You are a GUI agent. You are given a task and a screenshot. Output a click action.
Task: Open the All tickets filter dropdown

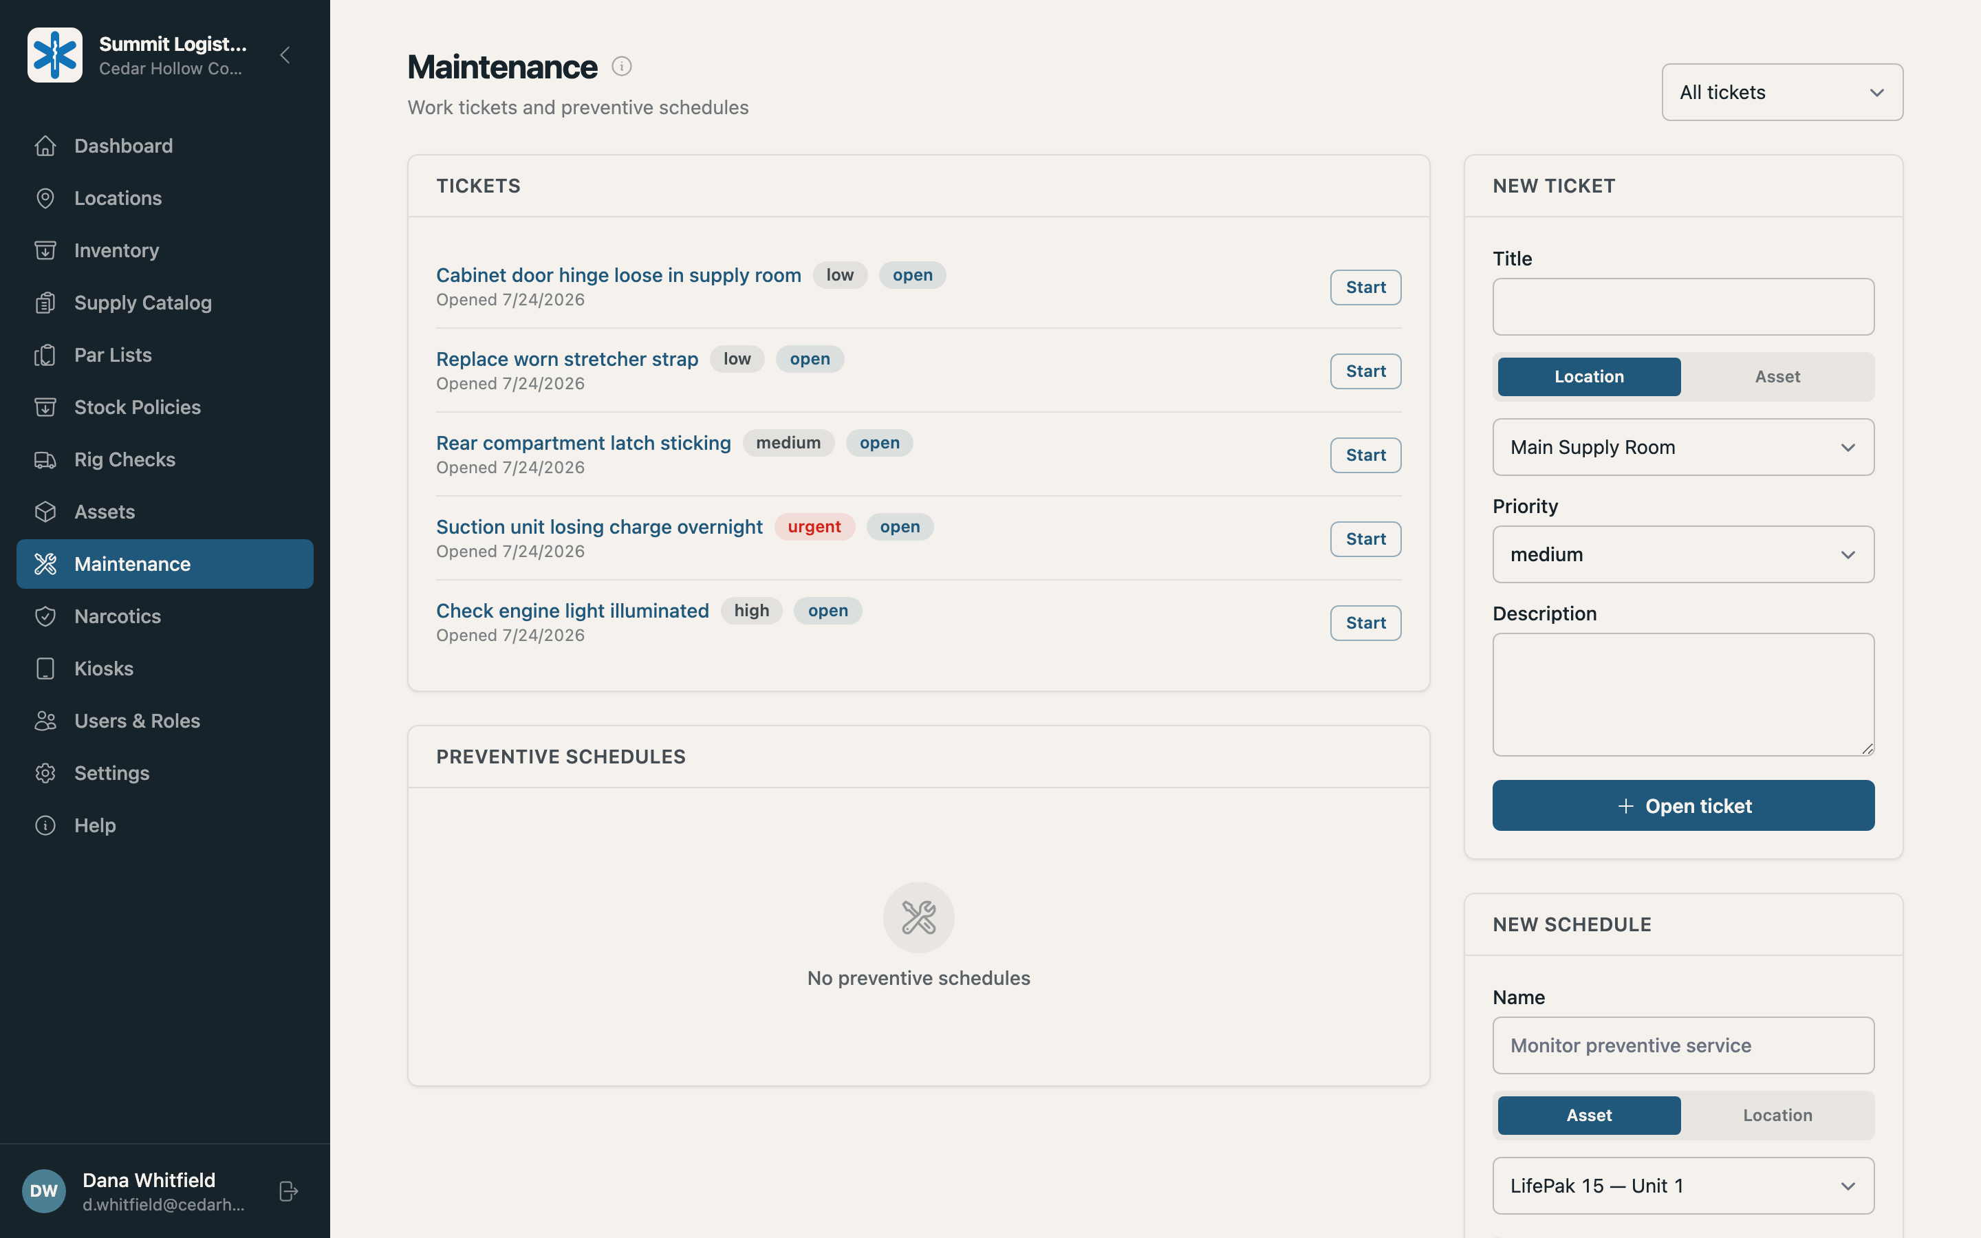1782,93
